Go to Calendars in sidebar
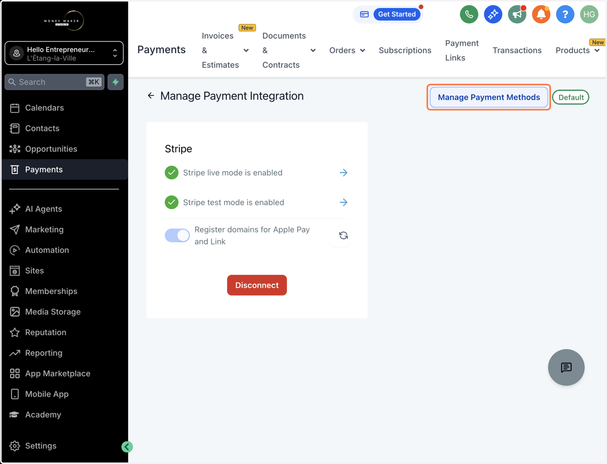This screenshot has height=464, width=607. tap(64, 108)
